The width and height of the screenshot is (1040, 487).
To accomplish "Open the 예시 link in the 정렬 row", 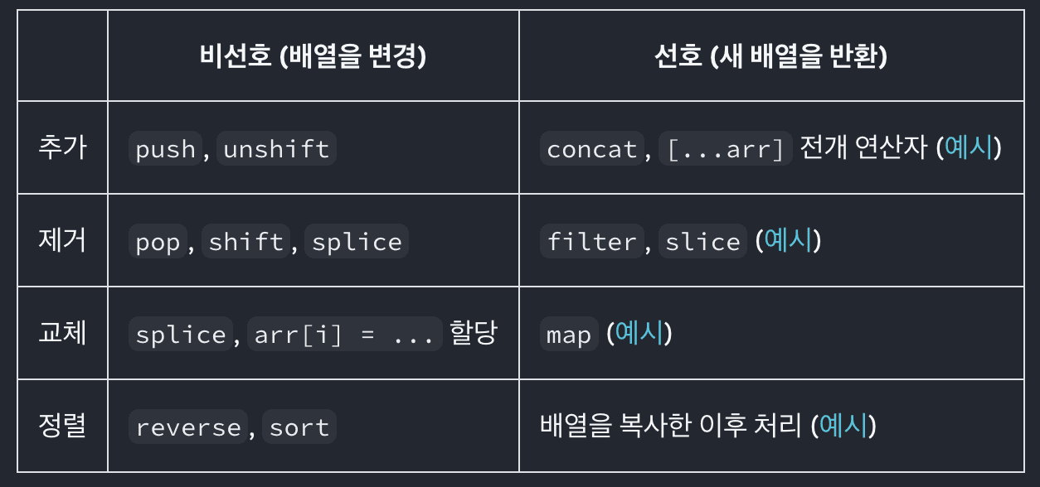I will pyautogui.click(x=843, y=427).
